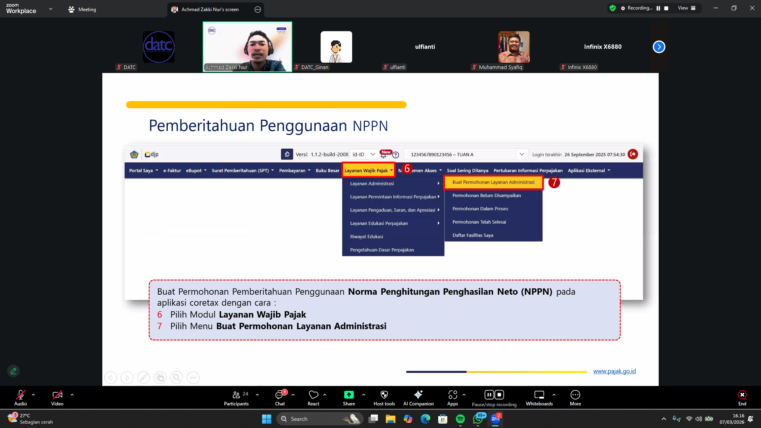Screen dimensions: 761x428
Task: Unmute the microphone Audio button
Action: pos(21,397)
